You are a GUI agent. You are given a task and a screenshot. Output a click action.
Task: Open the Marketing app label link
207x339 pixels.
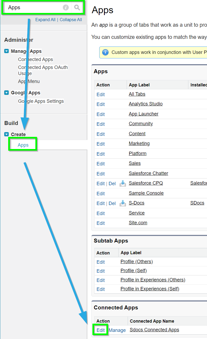click(139, 143)
